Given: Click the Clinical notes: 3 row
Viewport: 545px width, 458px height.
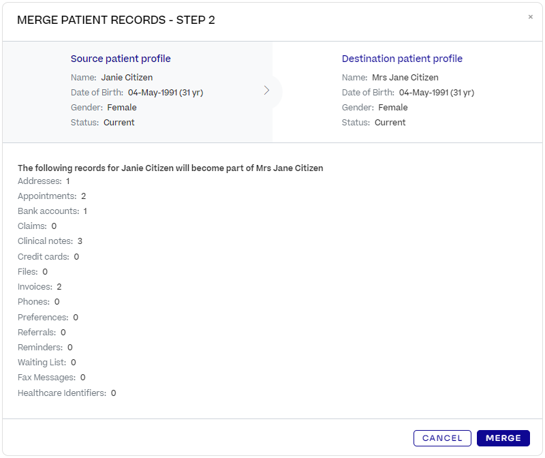Looking at the screenshot, I should (x=50, y=241).
